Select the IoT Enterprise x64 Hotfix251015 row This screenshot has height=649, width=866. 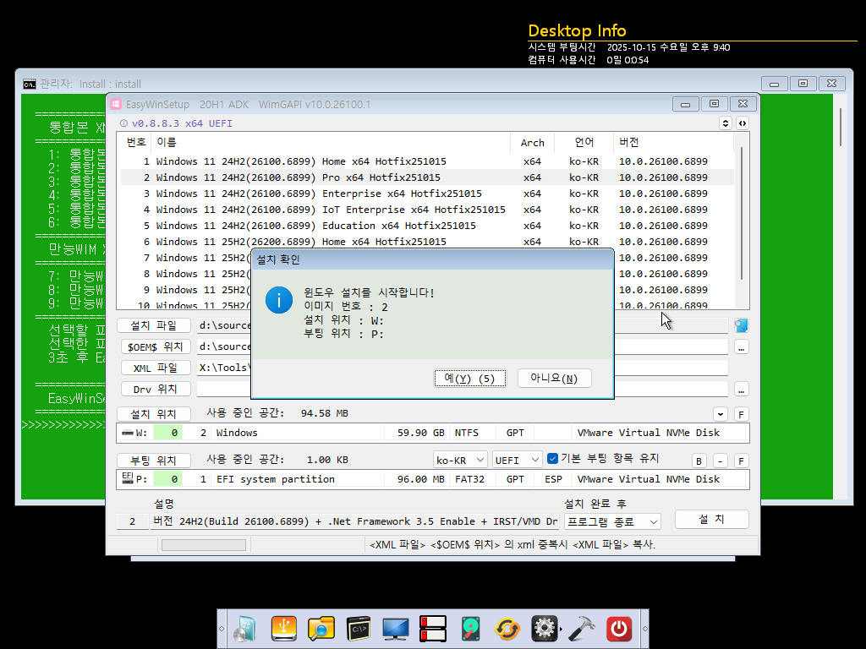[427, 210]
